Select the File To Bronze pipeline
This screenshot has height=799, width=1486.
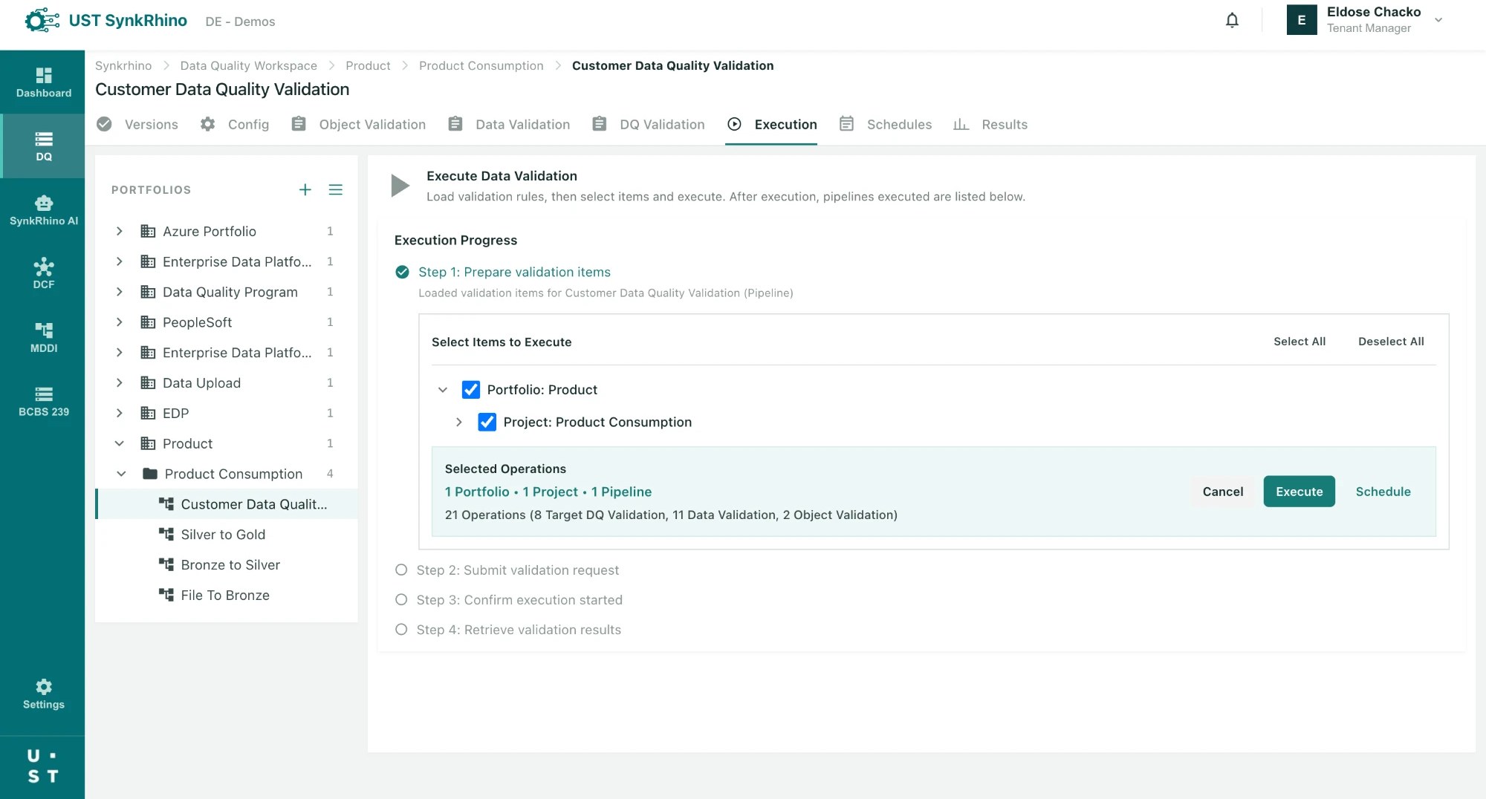tap(226, 596)
